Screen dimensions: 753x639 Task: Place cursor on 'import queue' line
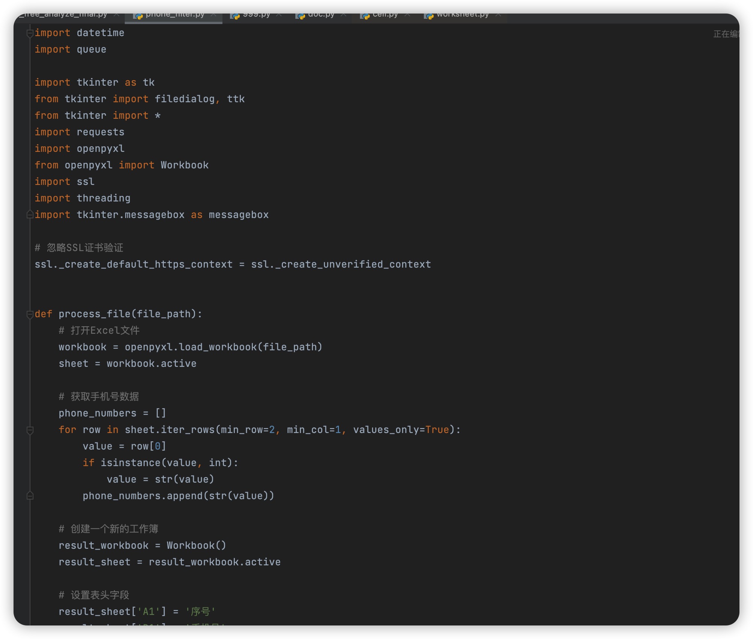click(71, 50)
